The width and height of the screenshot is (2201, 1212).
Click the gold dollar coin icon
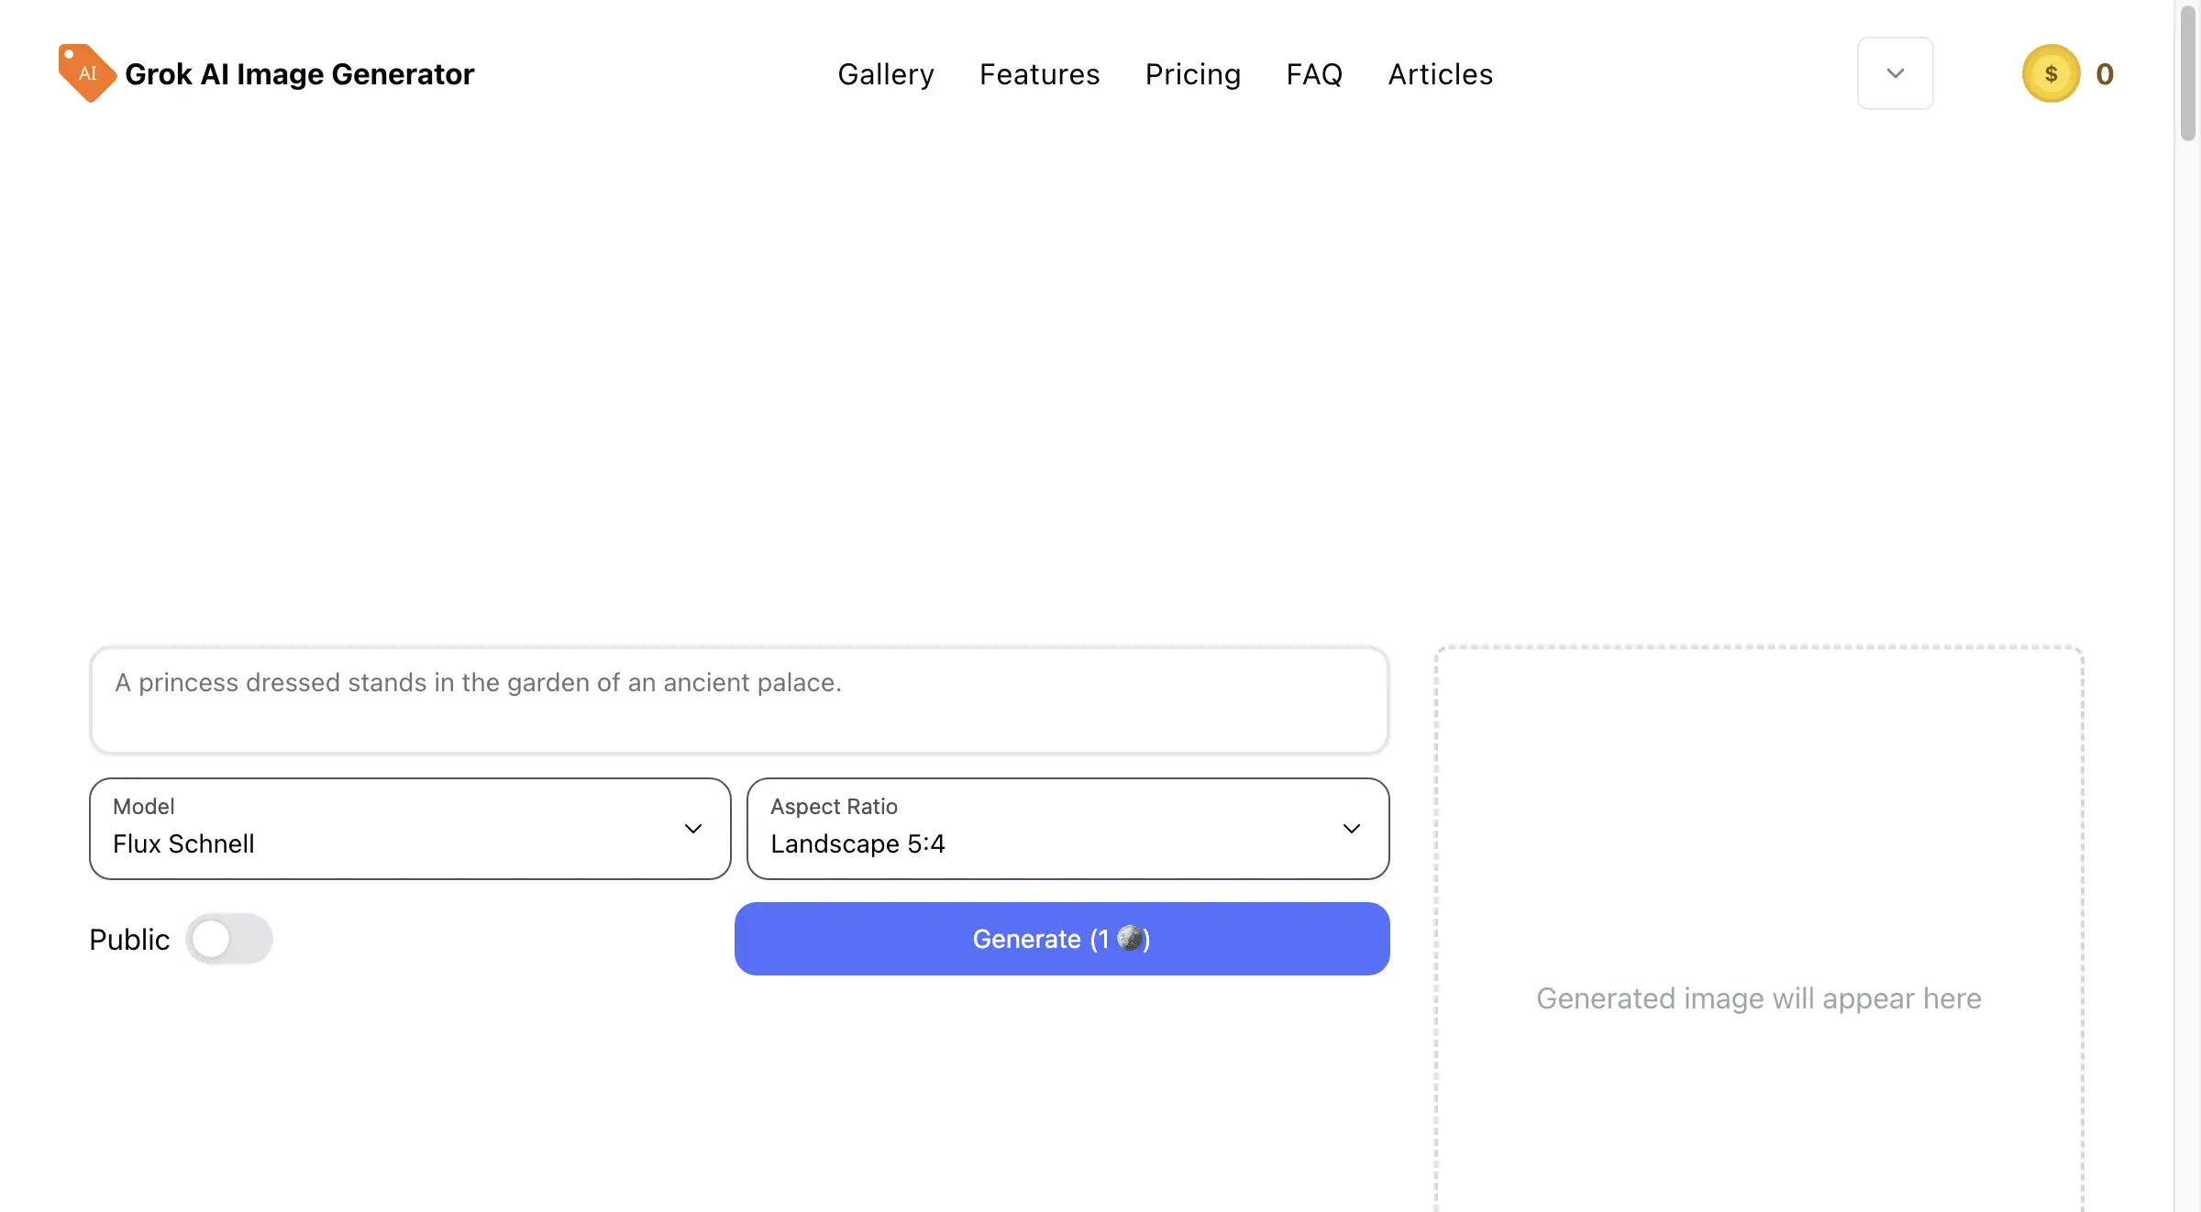tap(2051, 73)
